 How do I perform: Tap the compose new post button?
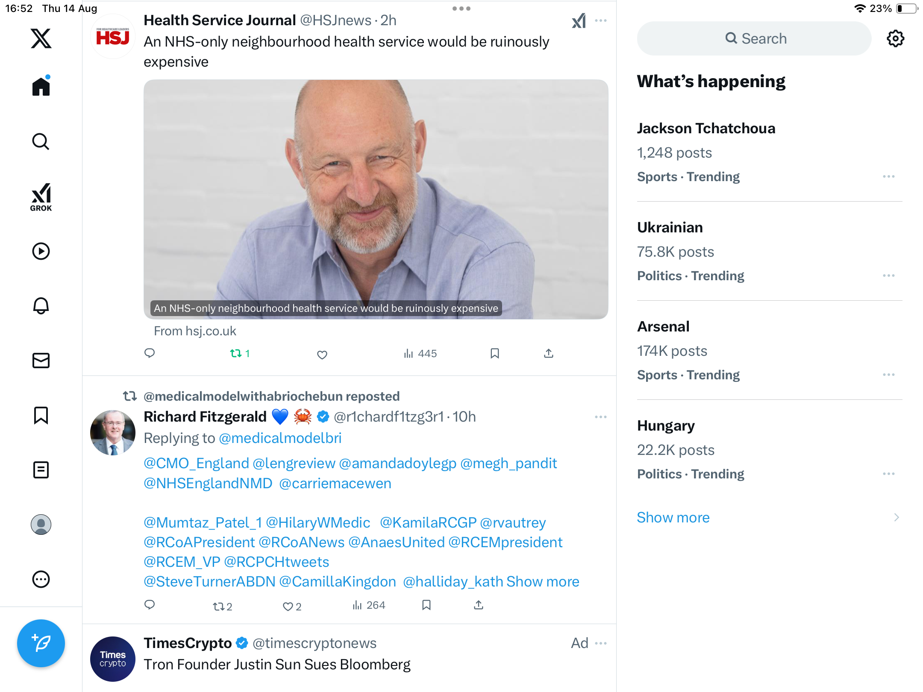point(41,643)
